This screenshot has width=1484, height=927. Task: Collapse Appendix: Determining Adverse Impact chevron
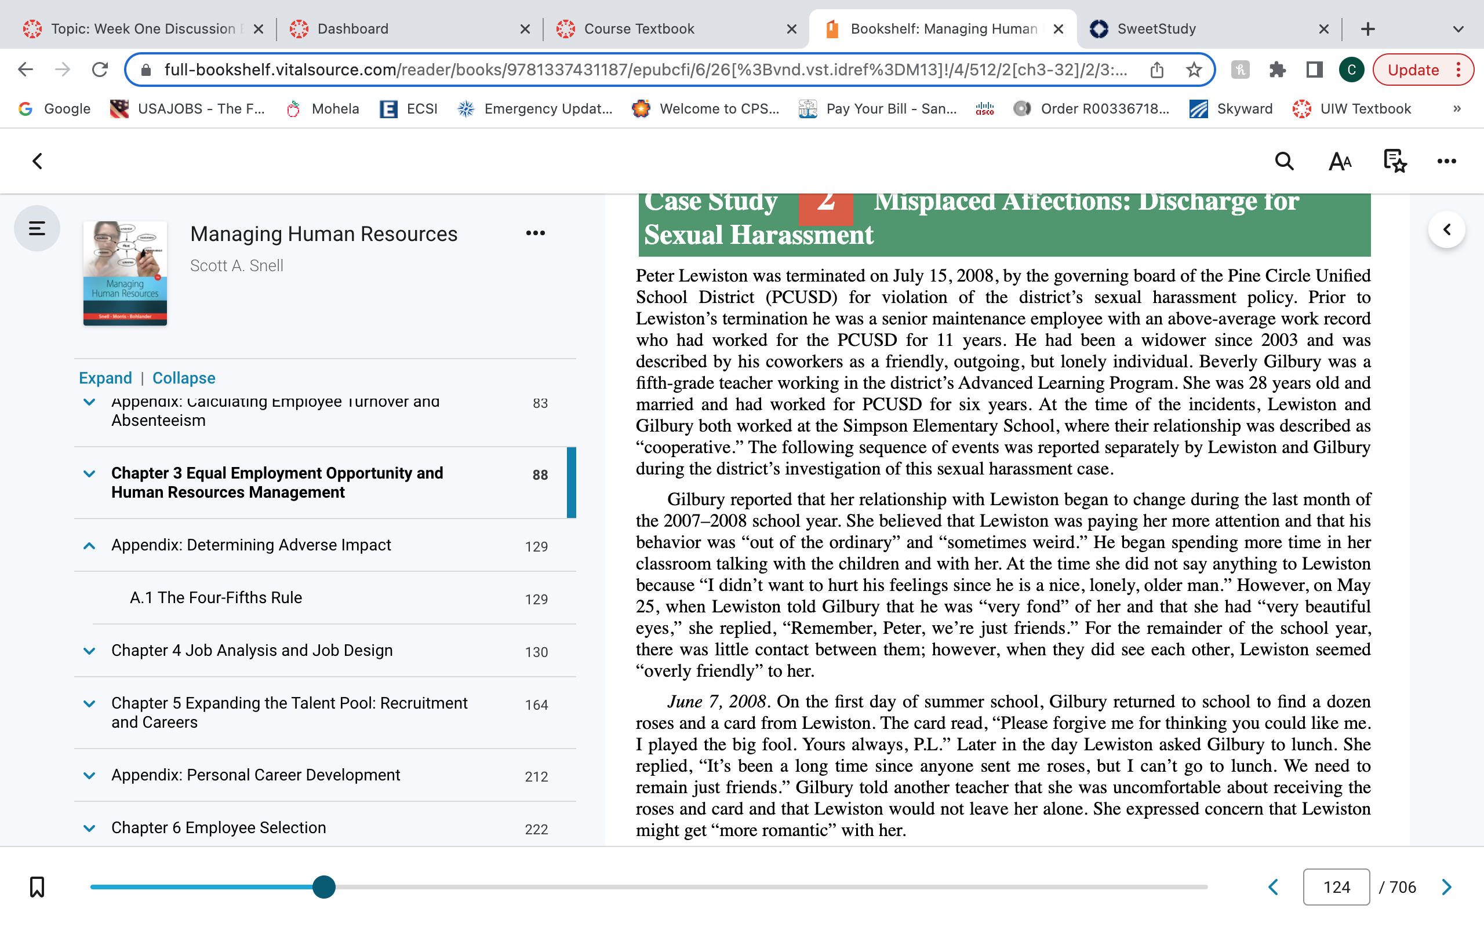click(x=89, y=546)
